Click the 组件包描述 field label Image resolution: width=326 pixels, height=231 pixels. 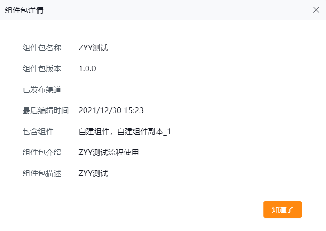point(42,173)
